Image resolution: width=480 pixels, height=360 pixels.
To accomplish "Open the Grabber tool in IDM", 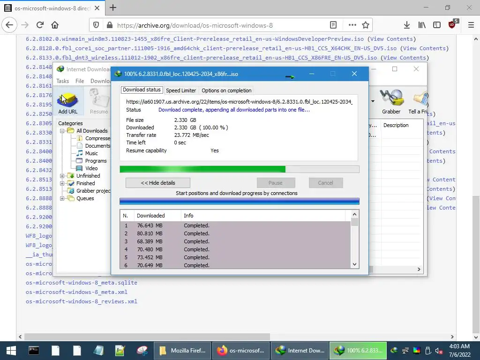I will (391, 102).
